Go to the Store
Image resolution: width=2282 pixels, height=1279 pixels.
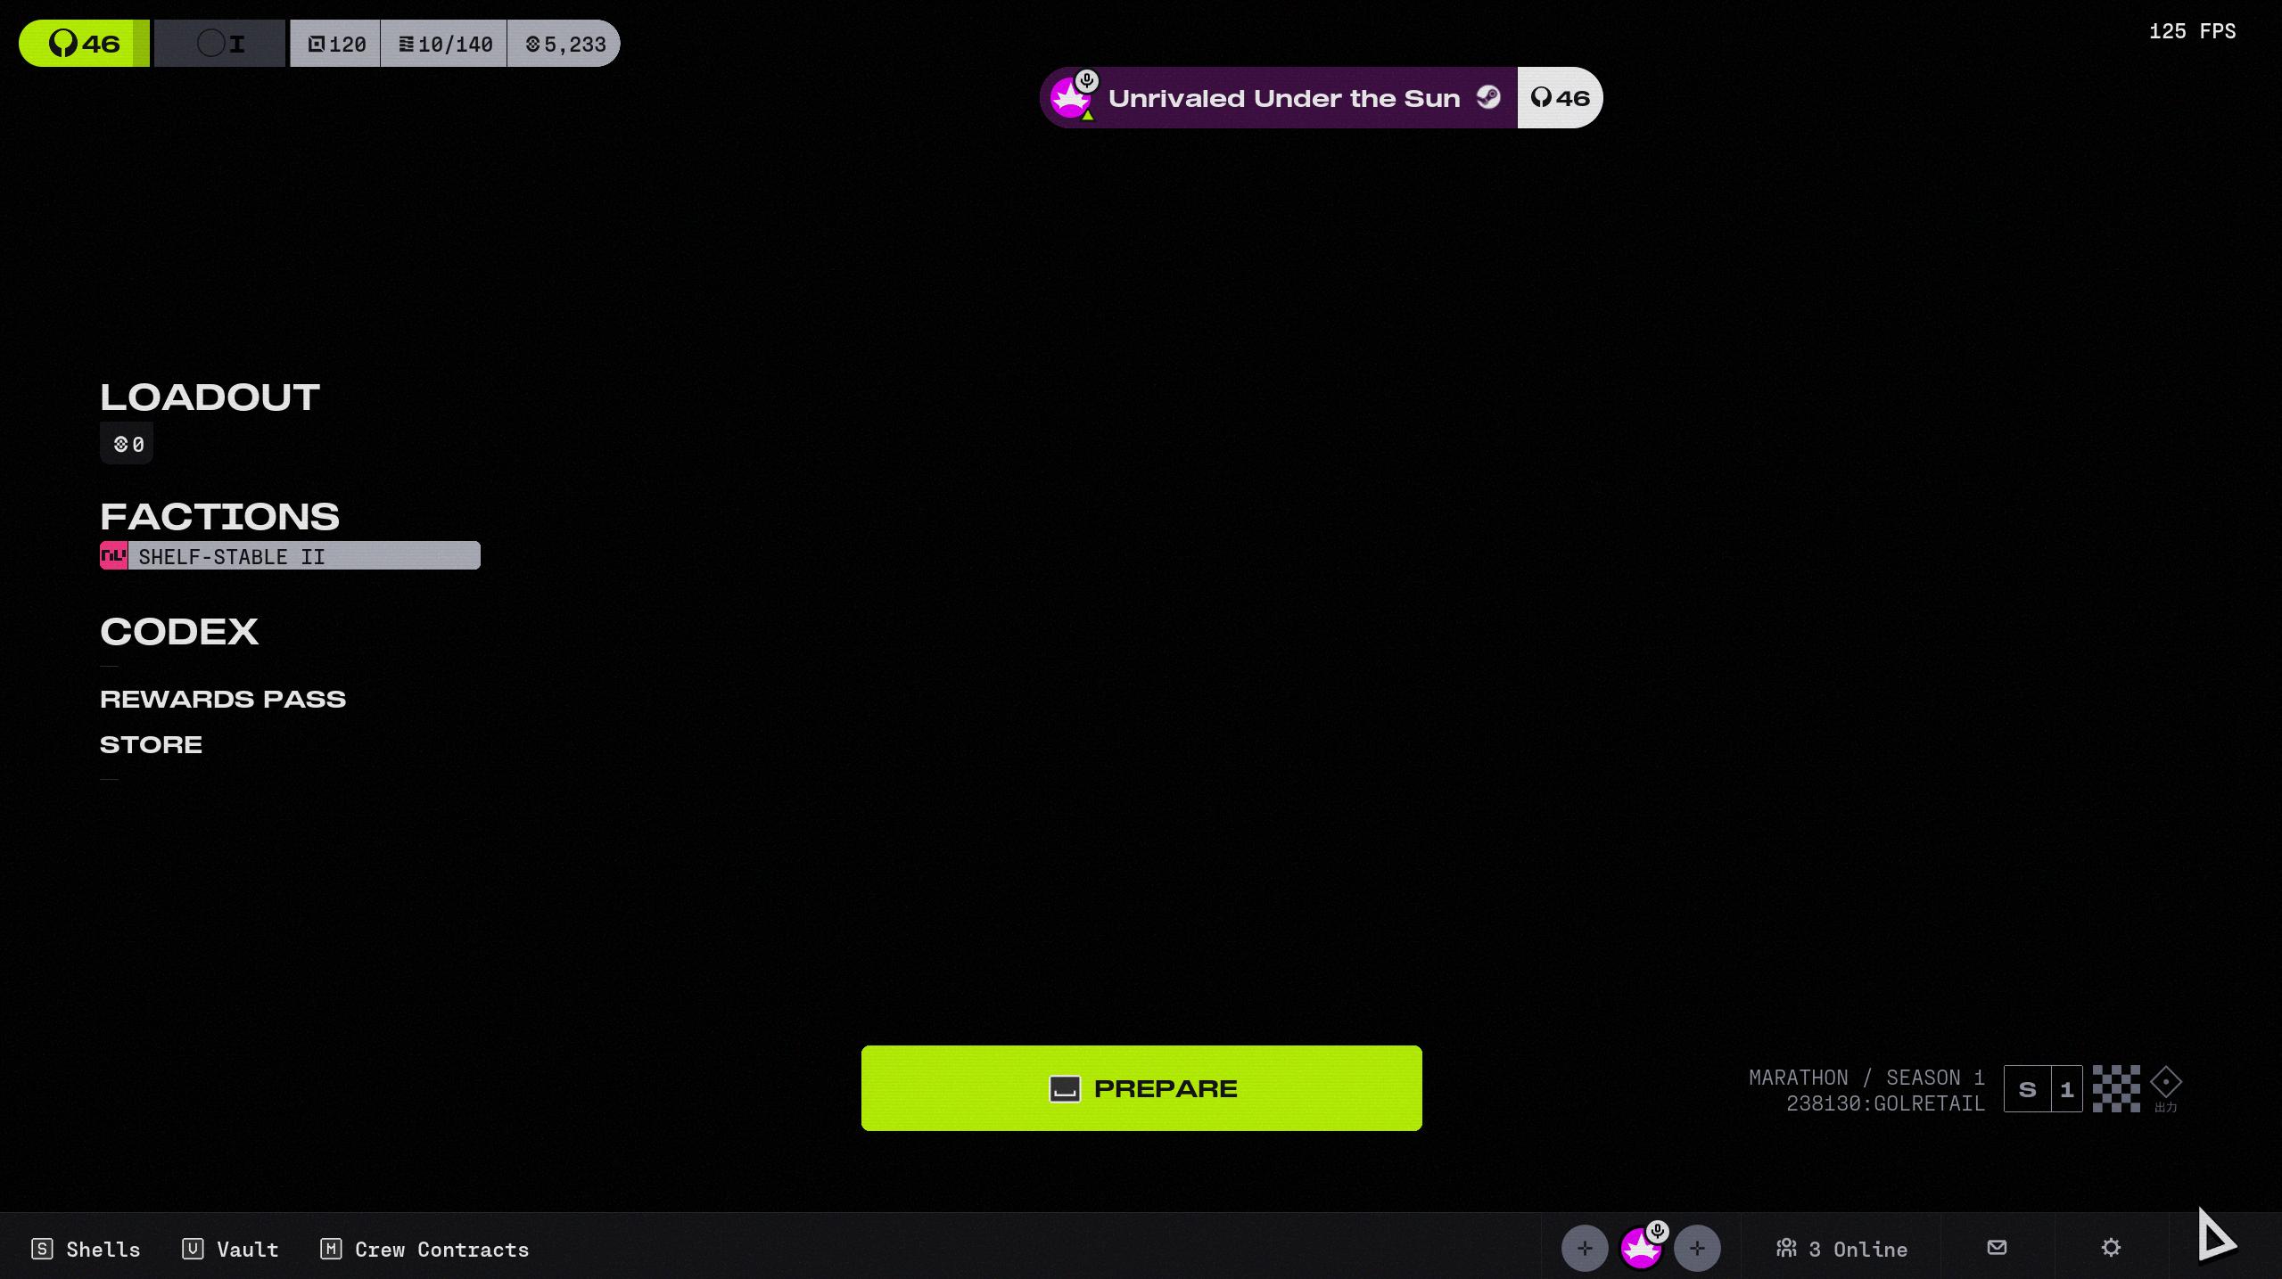pos(151,745)
